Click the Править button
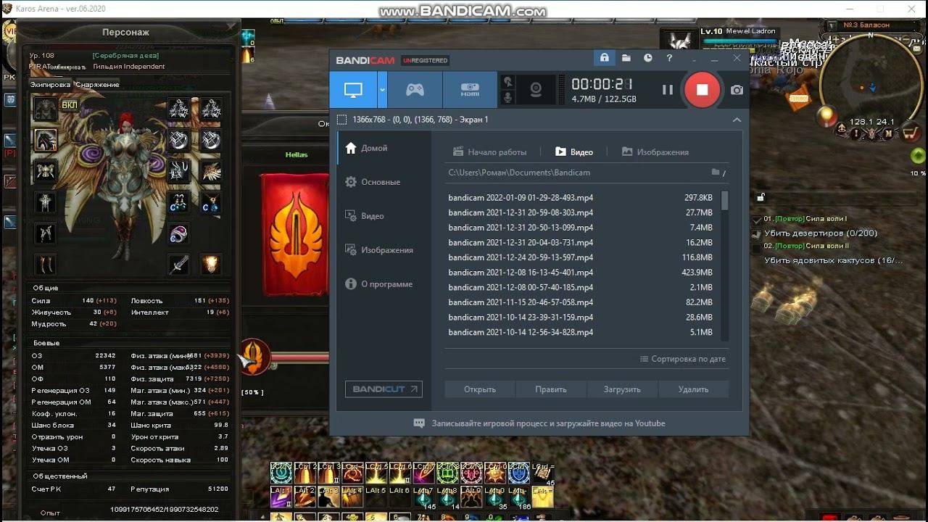The width and height of the screenshot is (928, 522). [551, 389]
